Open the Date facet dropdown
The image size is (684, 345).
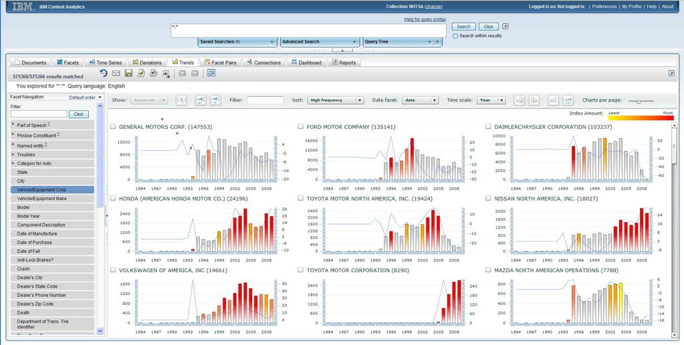coord(420,100)
